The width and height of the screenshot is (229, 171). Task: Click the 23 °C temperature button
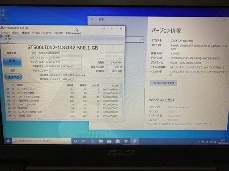tap(13, 77)
